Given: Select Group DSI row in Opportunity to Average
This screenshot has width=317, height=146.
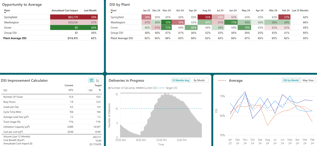Looking at the screenshot, I should (50, 33).
